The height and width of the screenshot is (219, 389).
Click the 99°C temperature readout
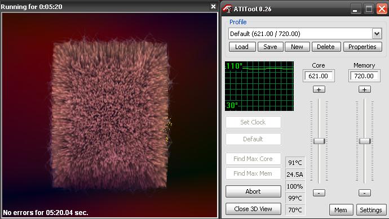pos(295,198)
